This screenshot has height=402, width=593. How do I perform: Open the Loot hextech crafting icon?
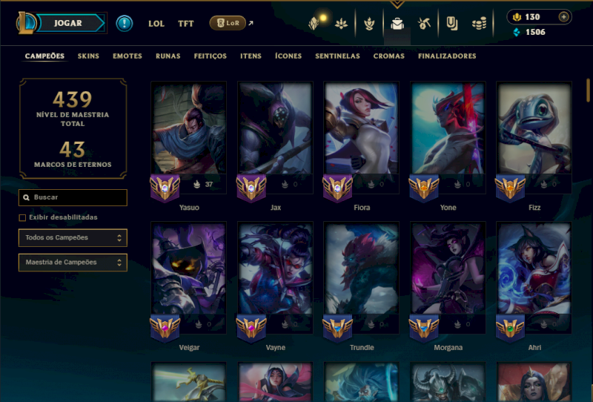click(424, 24)
